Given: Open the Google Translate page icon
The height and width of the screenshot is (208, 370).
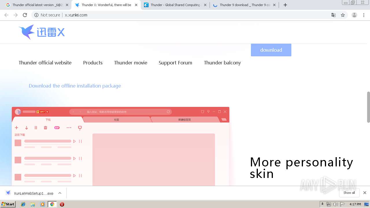Looking at the screenshot, I should click(333, 15).
